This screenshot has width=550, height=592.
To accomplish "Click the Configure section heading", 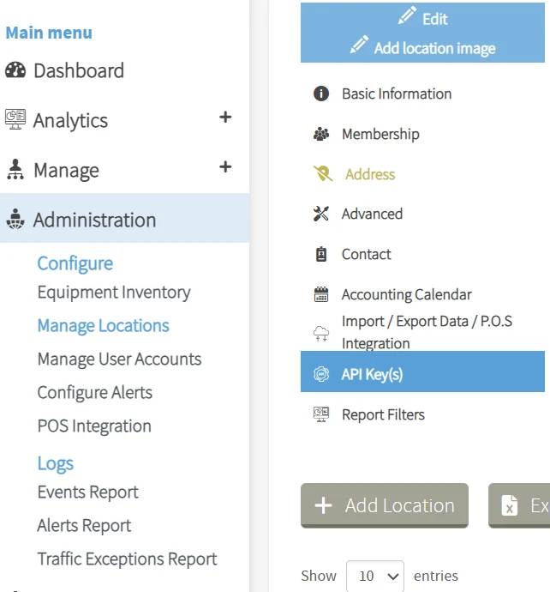I will click(x=75, y=263).
